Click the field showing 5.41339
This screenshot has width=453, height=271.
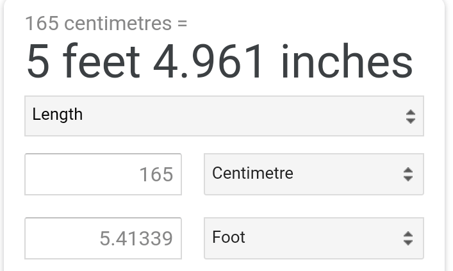[x=103, y=238]
